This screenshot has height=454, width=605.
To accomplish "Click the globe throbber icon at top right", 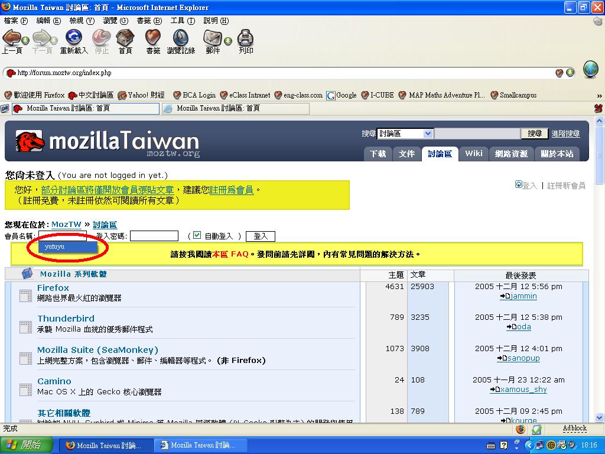I will pos(591,69).
